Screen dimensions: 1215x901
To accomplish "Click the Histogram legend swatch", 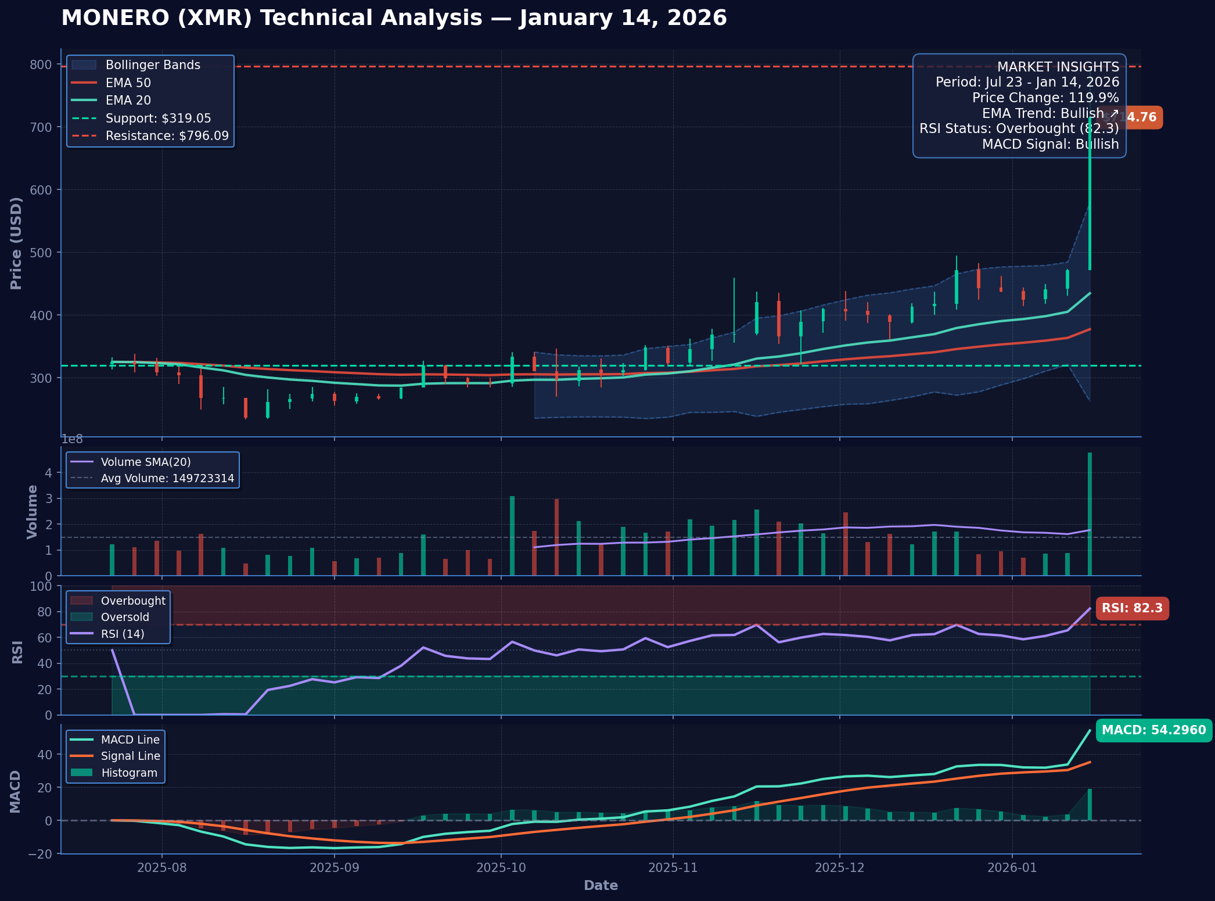I will 81,773.
